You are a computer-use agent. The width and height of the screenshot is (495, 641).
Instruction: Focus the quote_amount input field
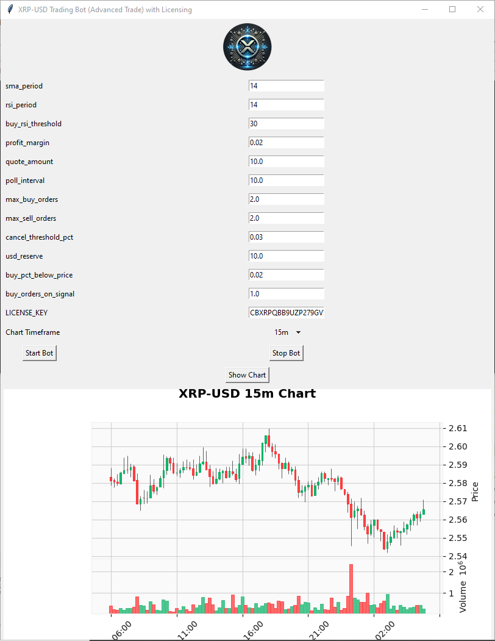(x=286, y=162)
